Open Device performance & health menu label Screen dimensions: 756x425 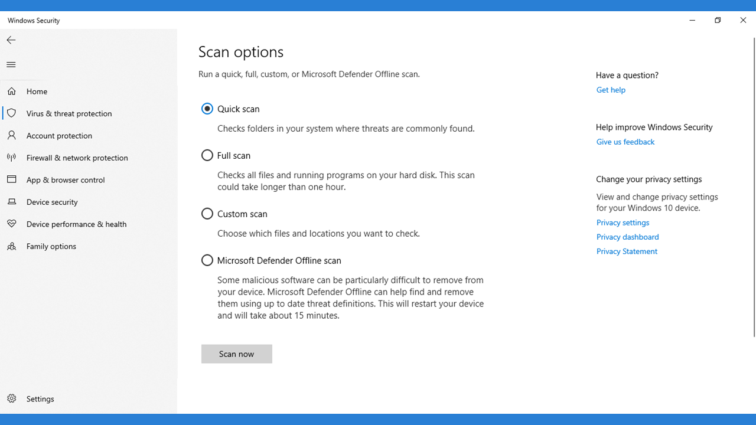[x=76, y=224]
